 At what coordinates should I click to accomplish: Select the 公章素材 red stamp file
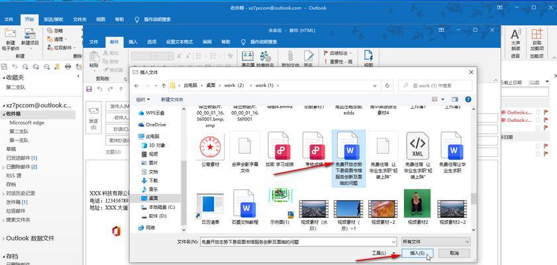coord(211,149)
